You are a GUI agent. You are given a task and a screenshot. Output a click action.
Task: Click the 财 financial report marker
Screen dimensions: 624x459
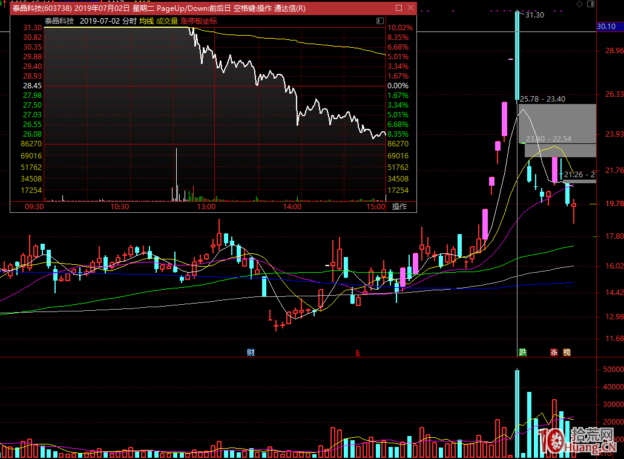pos(250,353)
